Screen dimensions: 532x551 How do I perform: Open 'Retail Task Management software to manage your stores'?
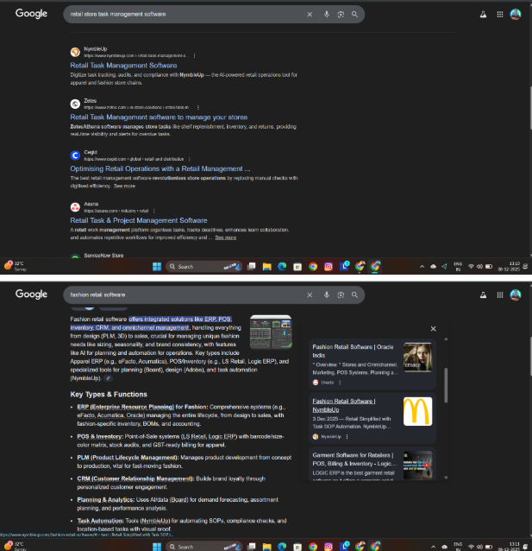159,117
